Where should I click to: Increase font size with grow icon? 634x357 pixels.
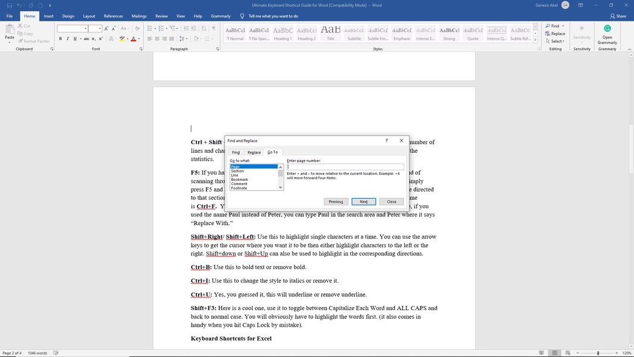(106, 29)
